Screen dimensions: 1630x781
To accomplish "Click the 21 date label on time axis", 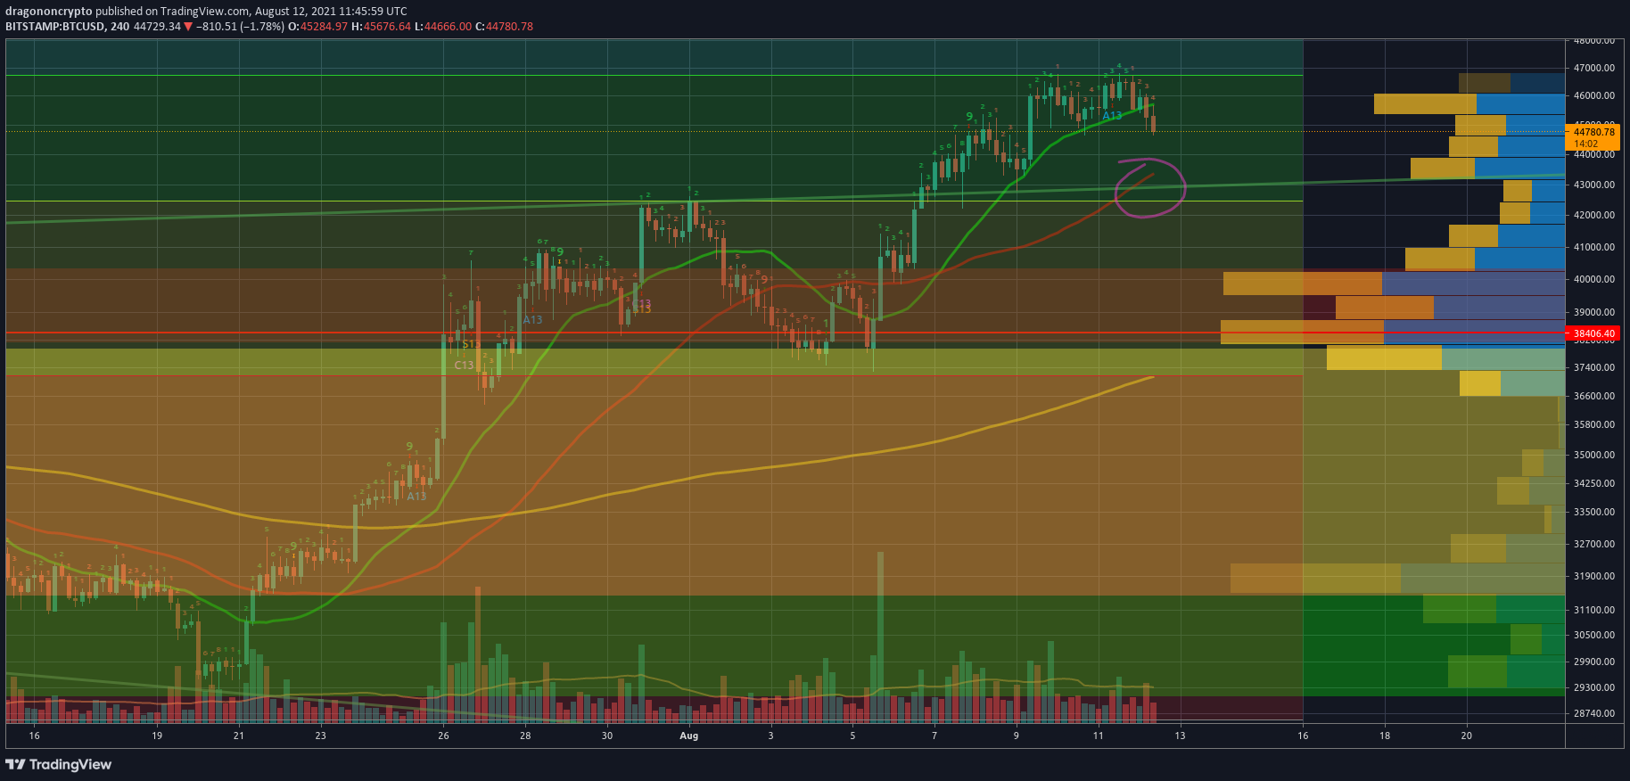I will click(239, 736).
